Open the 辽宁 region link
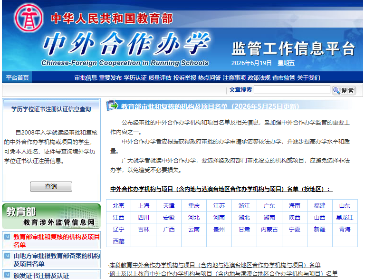 [x=118, y=230]
